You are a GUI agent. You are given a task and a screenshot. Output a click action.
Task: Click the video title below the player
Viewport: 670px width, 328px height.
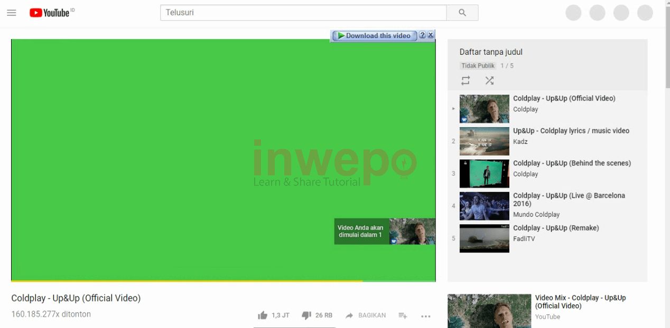pos(76,298)
